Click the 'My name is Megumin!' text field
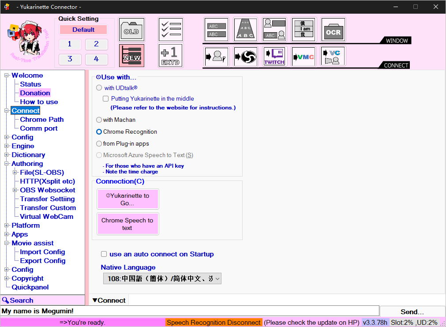The image size is (446, 327). pyautogui.click(x=190, y=311)
